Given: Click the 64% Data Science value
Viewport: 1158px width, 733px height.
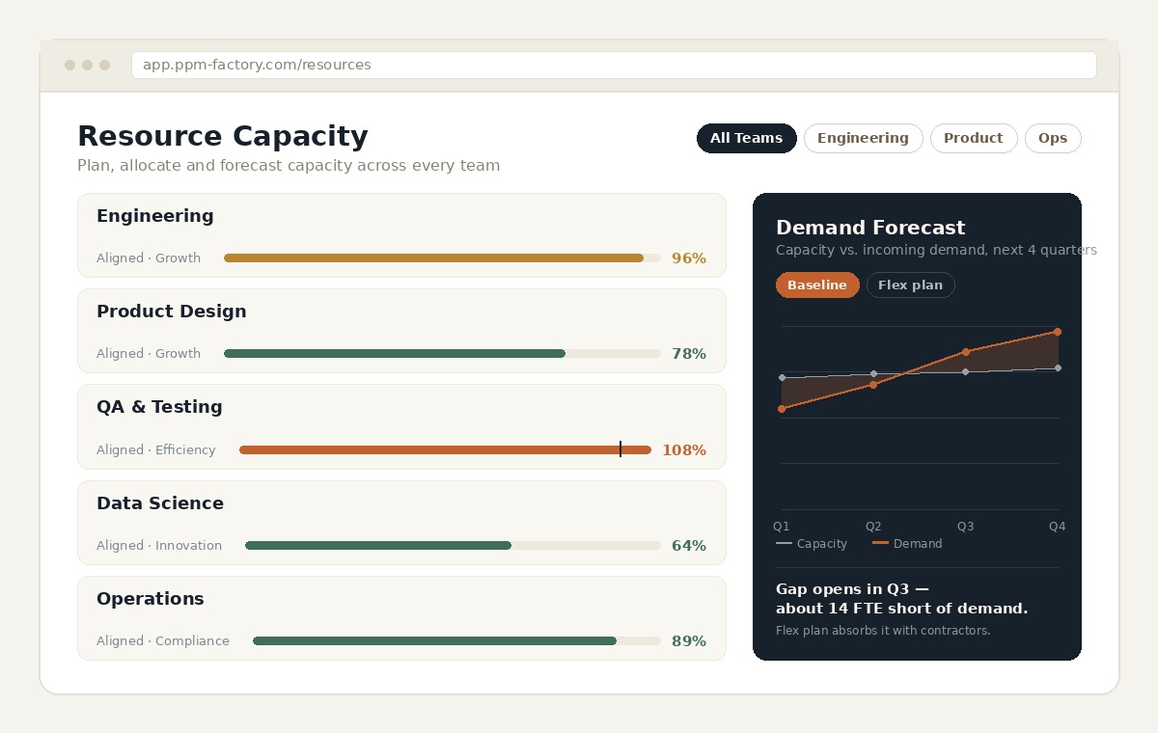Looking at the screenshot, I should coord(689,546).
